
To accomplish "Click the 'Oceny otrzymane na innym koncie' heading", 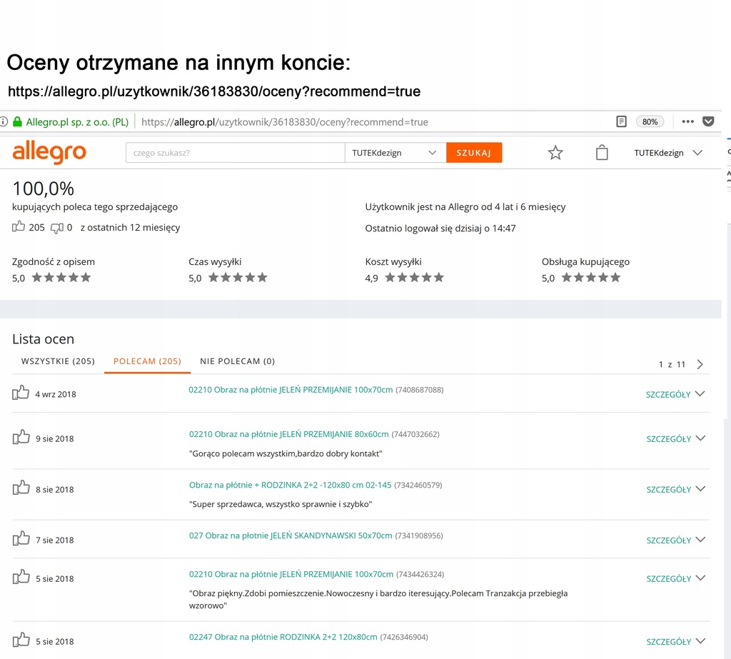I will [178, 63].
